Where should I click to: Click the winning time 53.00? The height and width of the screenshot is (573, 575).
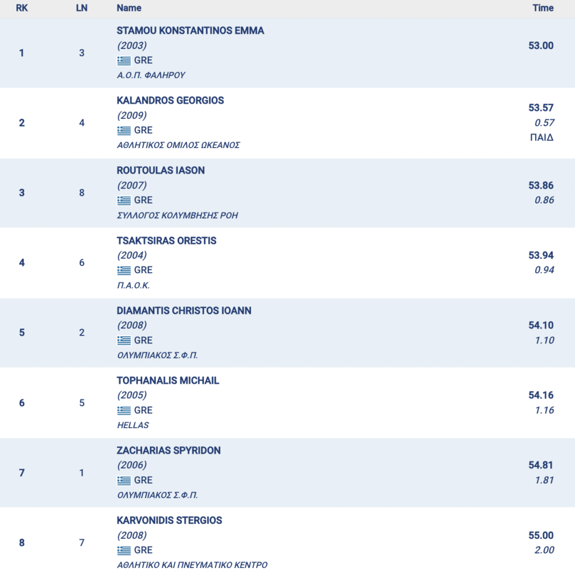(x=541, y=45)
